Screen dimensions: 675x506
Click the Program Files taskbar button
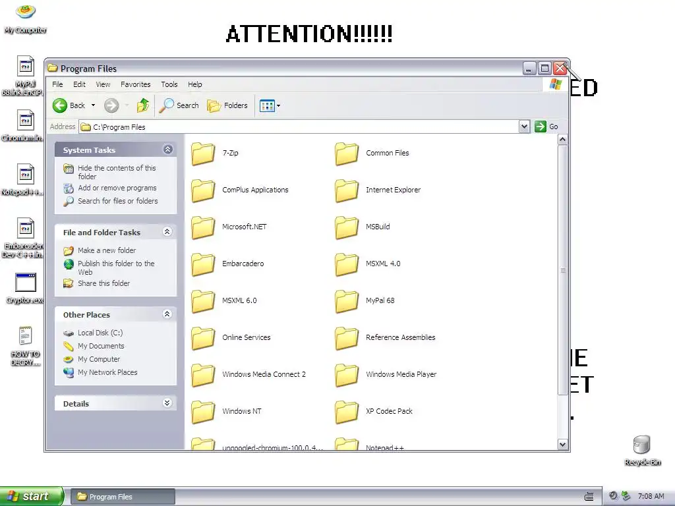(123, 497)
